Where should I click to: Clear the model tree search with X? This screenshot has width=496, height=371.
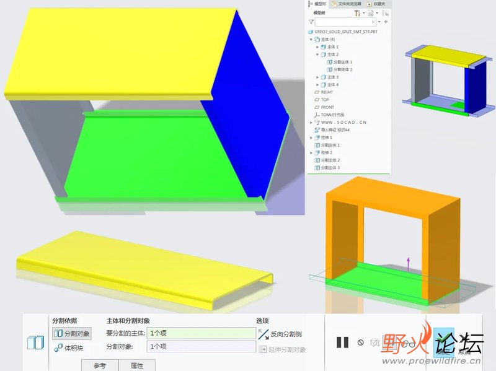click(x=373, y=22)
